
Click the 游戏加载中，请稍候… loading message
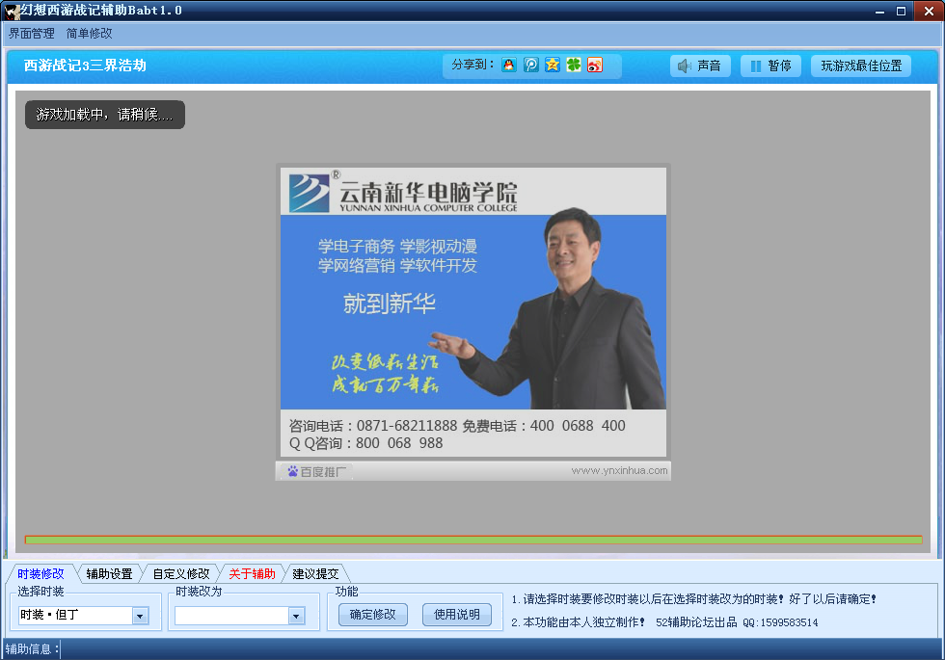(x=105, y=115)
